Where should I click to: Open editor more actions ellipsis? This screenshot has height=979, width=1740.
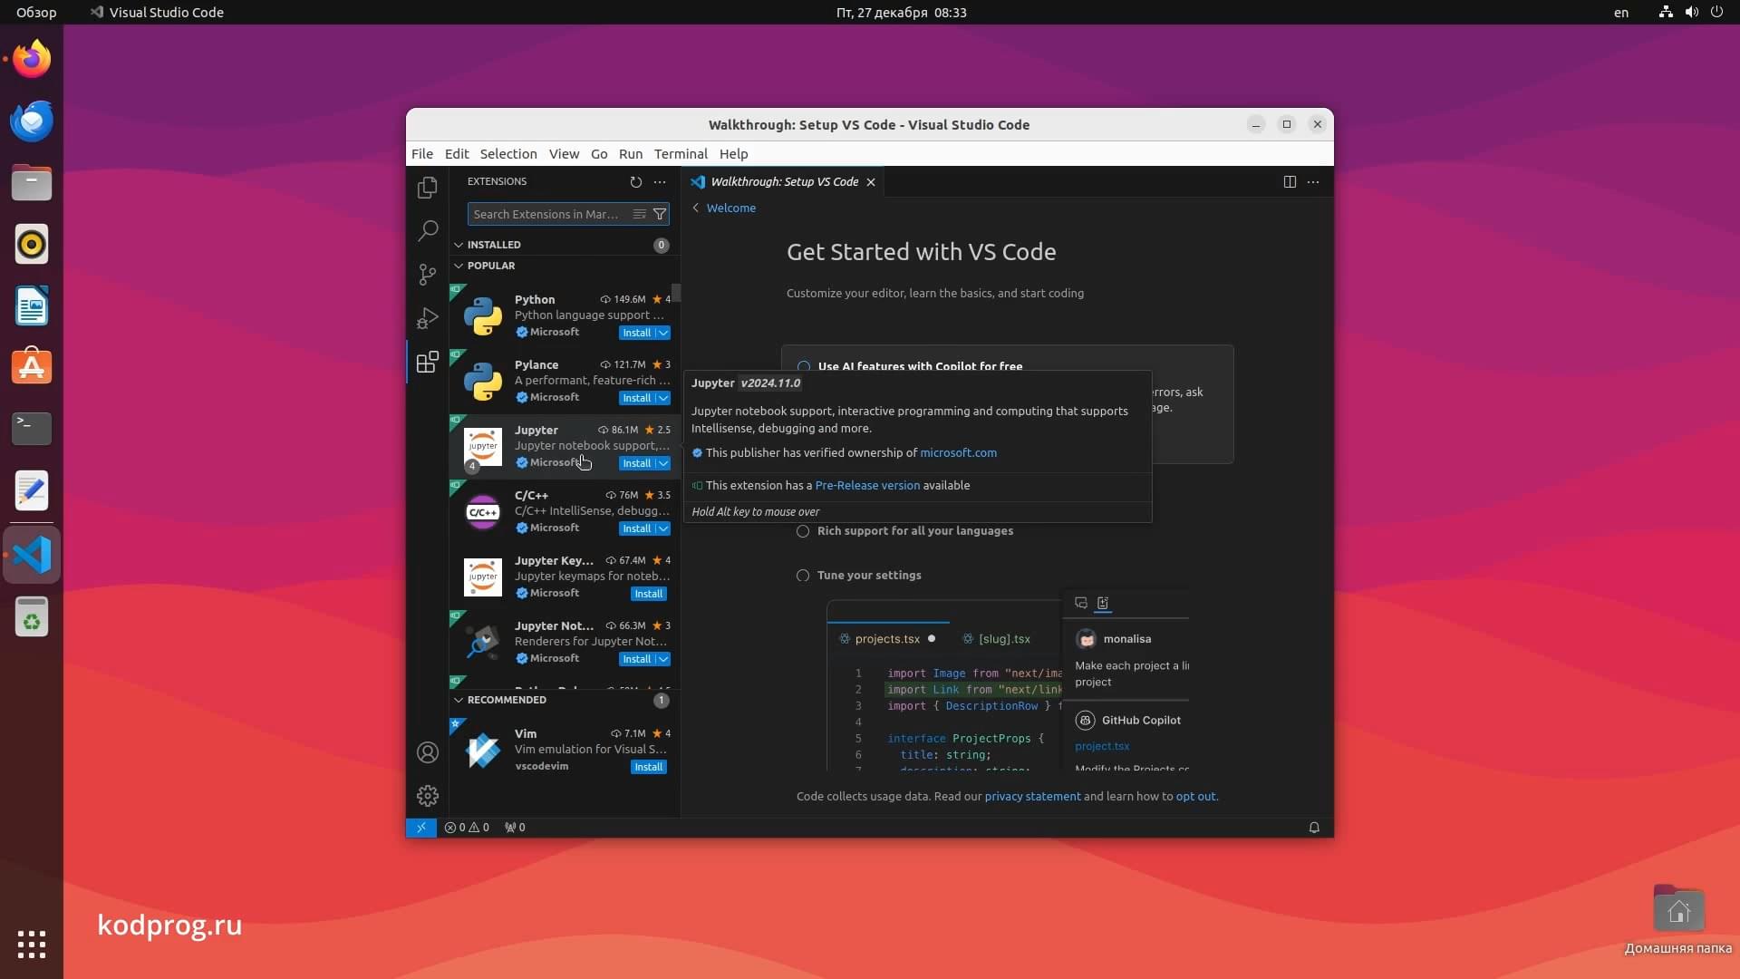tap(1313, 182)
